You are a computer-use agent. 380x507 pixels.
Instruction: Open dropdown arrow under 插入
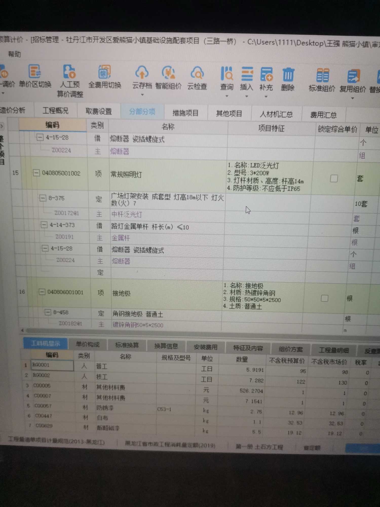pos(247,97)
